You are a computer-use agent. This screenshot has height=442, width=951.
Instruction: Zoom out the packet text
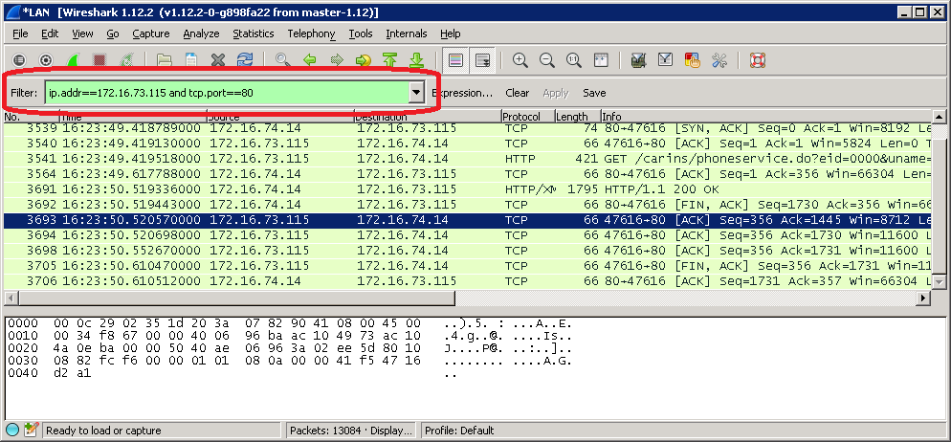(x=547, y=60)
